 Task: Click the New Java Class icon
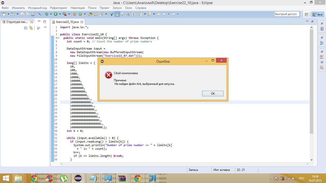[x=80, y=14]
